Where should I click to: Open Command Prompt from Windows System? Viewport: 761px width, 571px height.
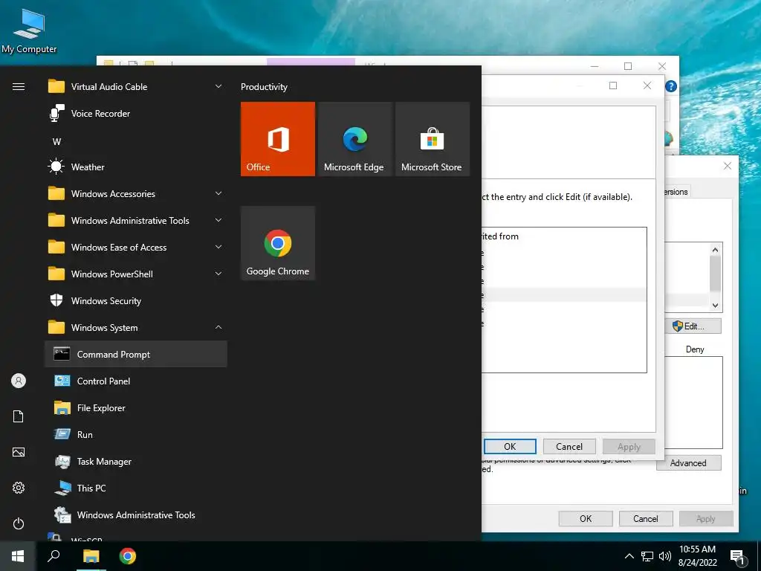pyautogui.click(x=136, y=354)
